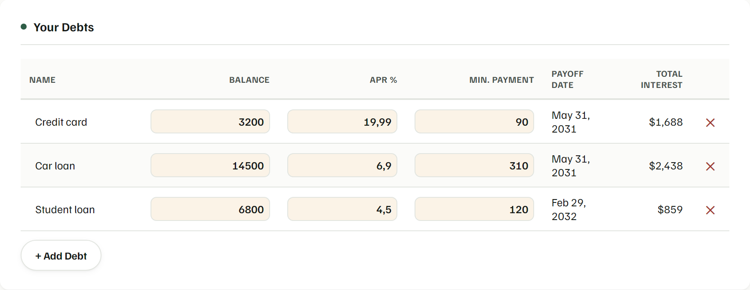Click the $2,438 total interest value
This screenshot has width=750, height=290.
tap(666, 166)
